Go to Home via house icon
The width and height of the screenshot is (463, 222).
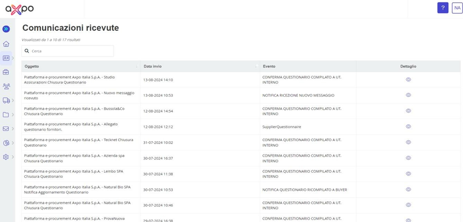(6, 44)
